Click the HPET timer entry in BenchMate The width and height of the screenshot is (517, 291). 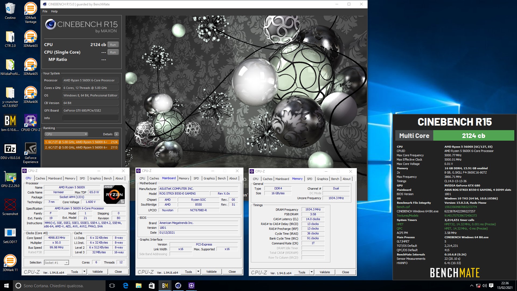[x=400, y=224]
